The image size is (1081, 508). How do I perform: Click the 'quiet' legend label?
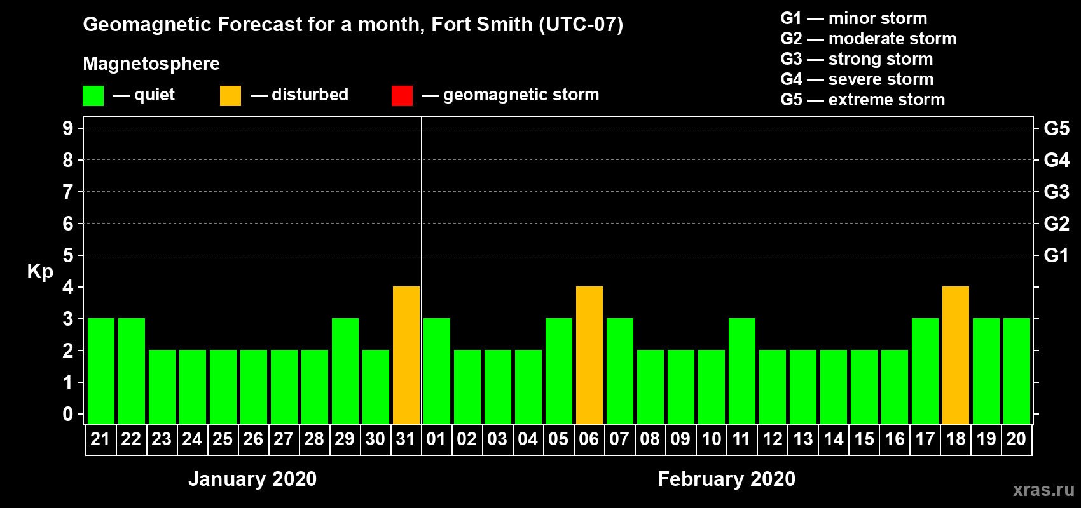tap(155, 95)
